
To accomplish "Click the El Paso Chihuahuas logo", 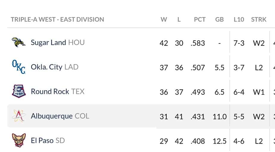I will point(19,140).
